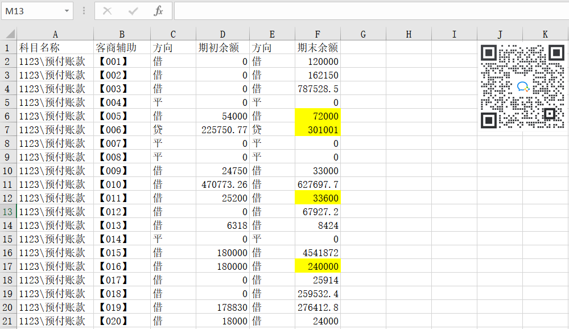
Task: Click cell with value 259532.4
Action: point(318,293)
